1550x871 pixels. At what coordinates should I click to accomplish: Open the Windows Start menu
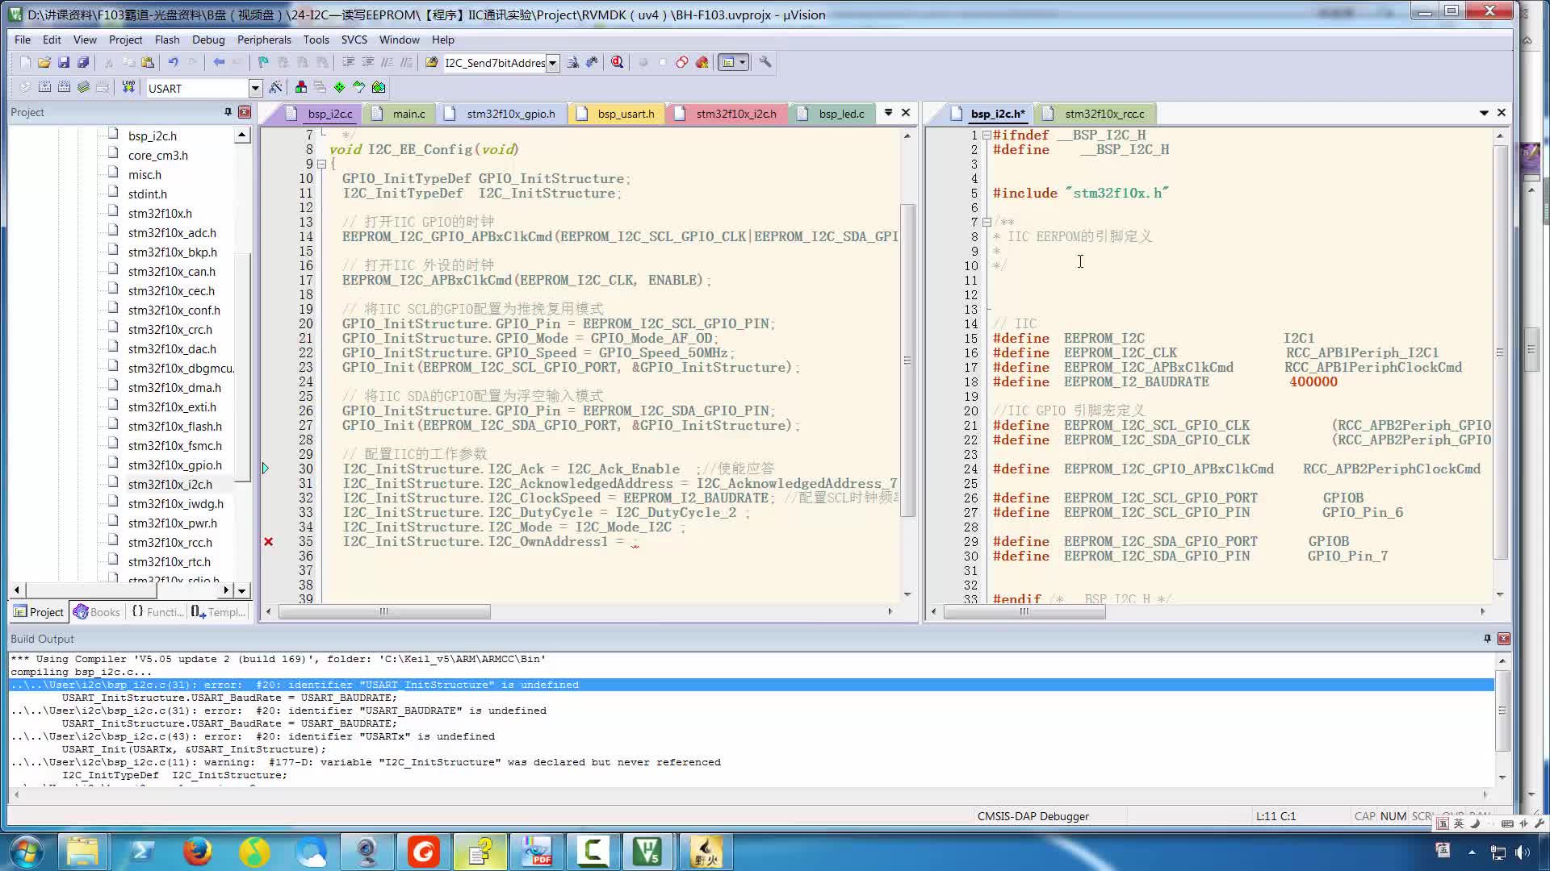click(x=27, y=852)
